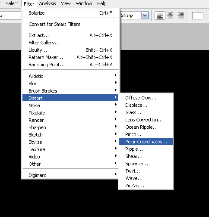The height and width of the screenshot is (217, 209).
Task: Choose the ZigZag filter
Action: pos(146,186)
